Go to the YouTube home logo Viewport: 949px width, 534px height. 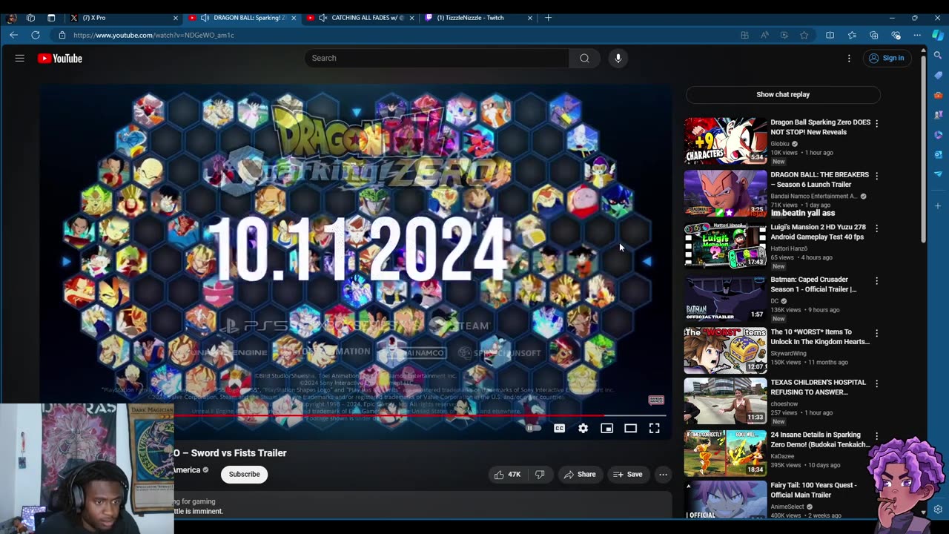click(x=60, y=59)
